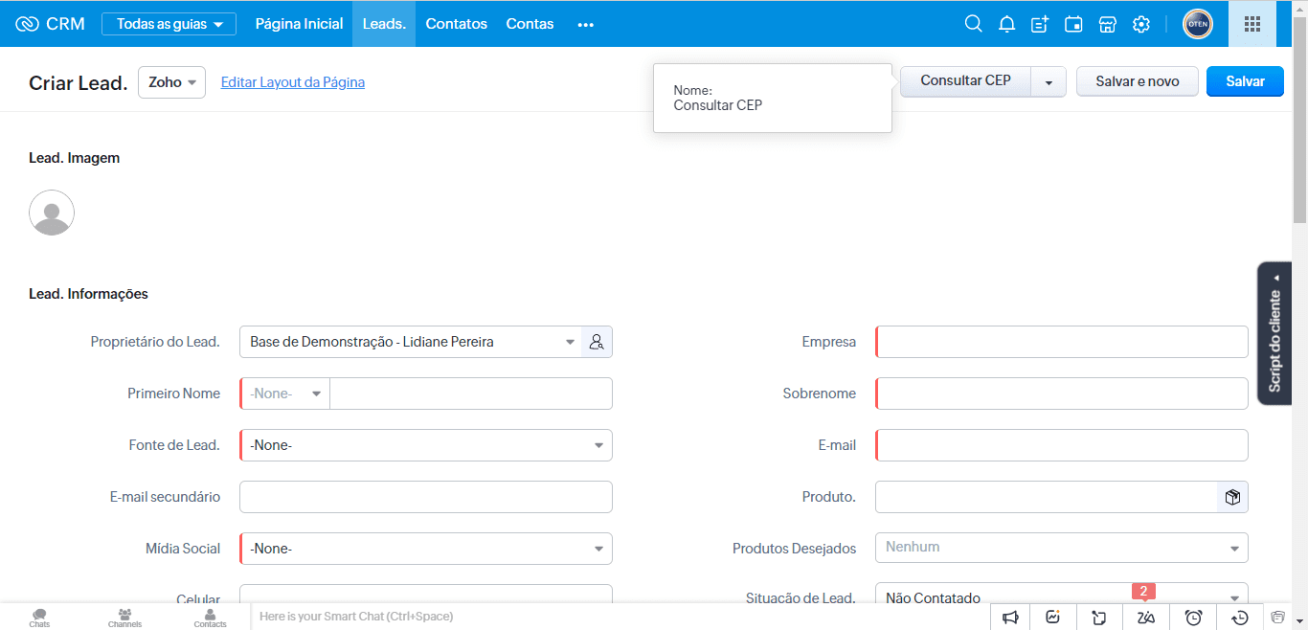The width and height of the screenshot is (1308, 630).
Task: Open the product lookup box icon
Action: point(1232,497)
